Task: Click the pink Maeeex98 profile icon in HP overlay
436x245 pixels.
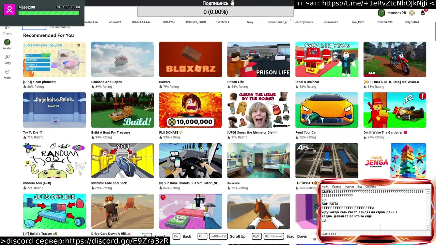Action: click(10, 10)
